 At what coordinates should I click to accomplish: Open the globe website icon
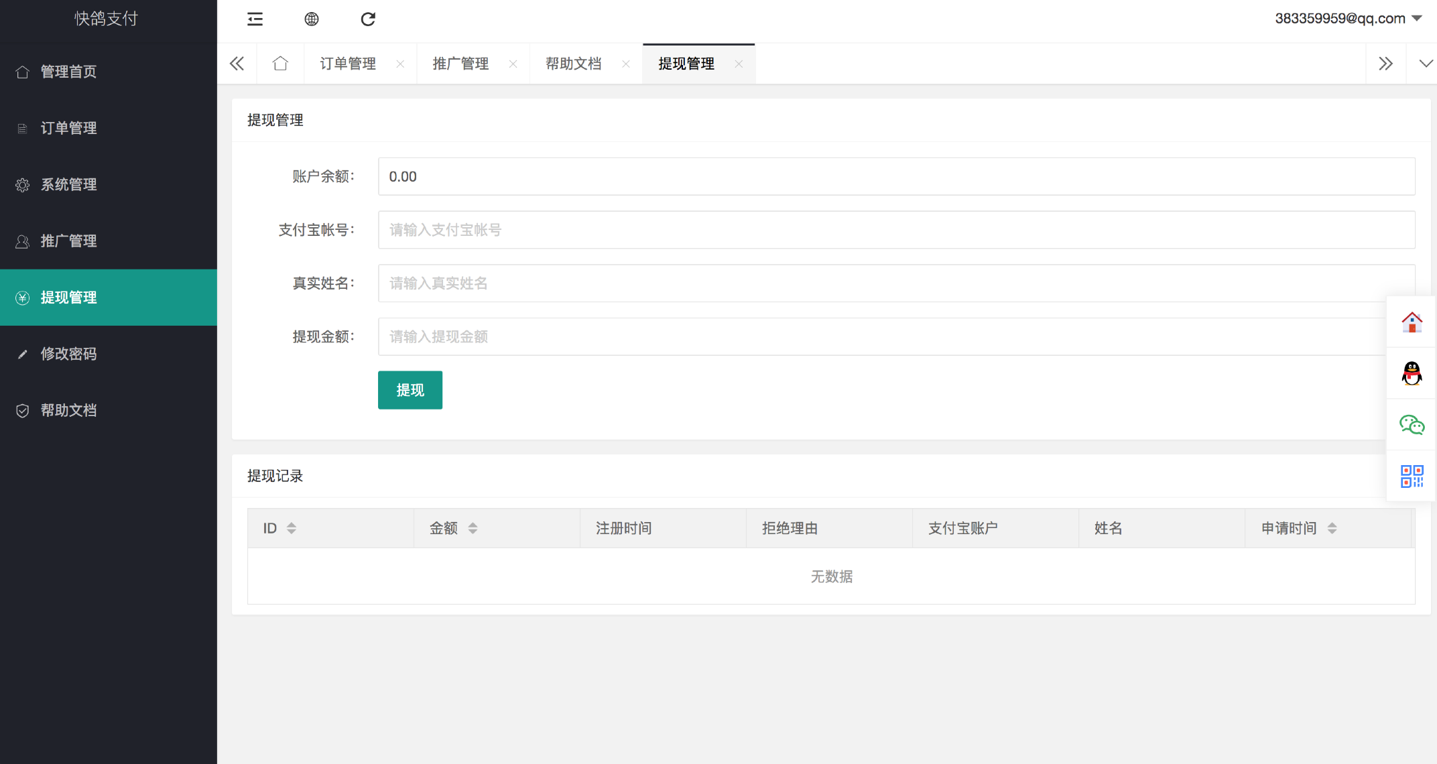(x=312, y=19)
